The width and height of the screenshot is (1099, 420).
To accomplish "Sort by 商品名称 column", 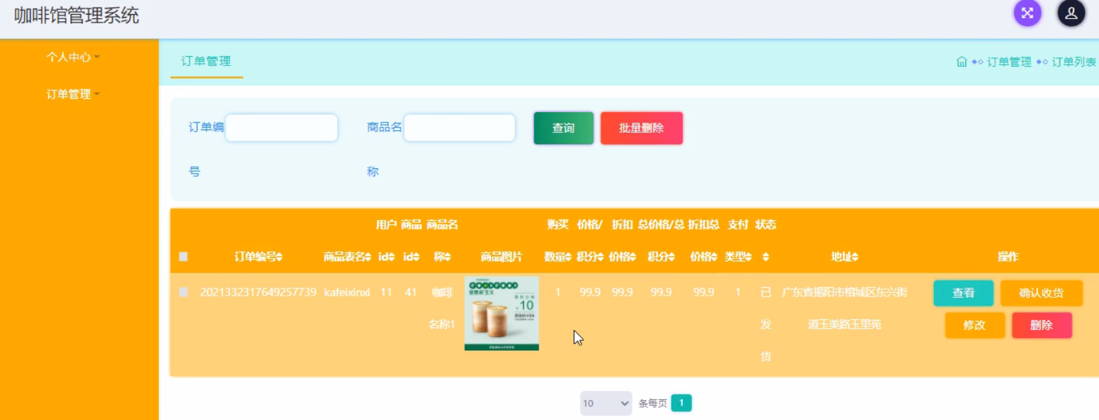I will point(442,241).
